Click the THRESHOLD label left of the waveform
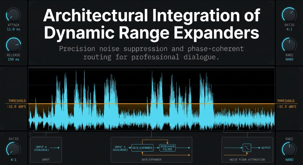The width and height of the screenshot is (303, 165). [x=17, y=101]
